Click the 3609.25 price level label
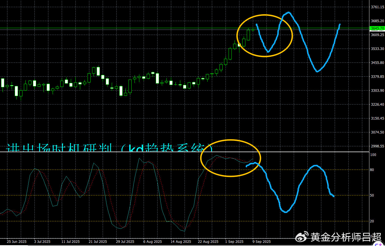This screenshot has width=385, height=246. 378,35
